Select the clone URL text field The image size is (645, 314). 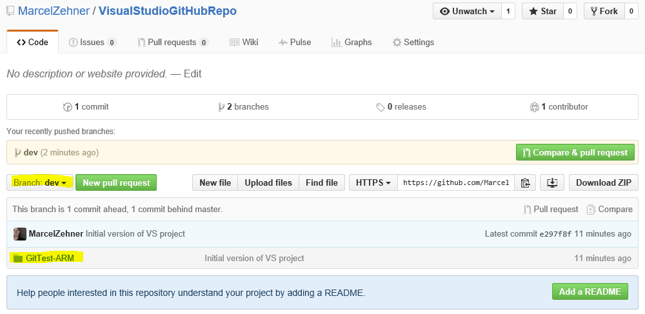[456, 183]
